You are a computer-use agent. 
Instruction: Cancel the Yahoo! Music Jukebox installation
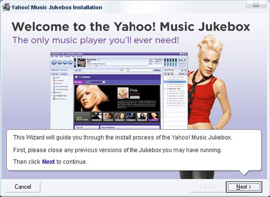click(x=23, y=187)
